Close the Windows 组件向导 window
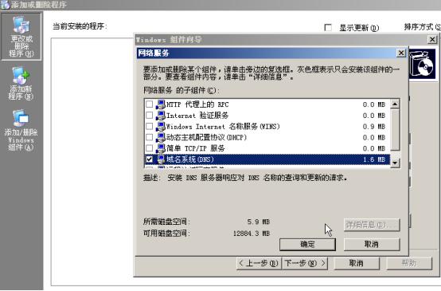This screenshot has width=441, height=291. pos(432,39)
